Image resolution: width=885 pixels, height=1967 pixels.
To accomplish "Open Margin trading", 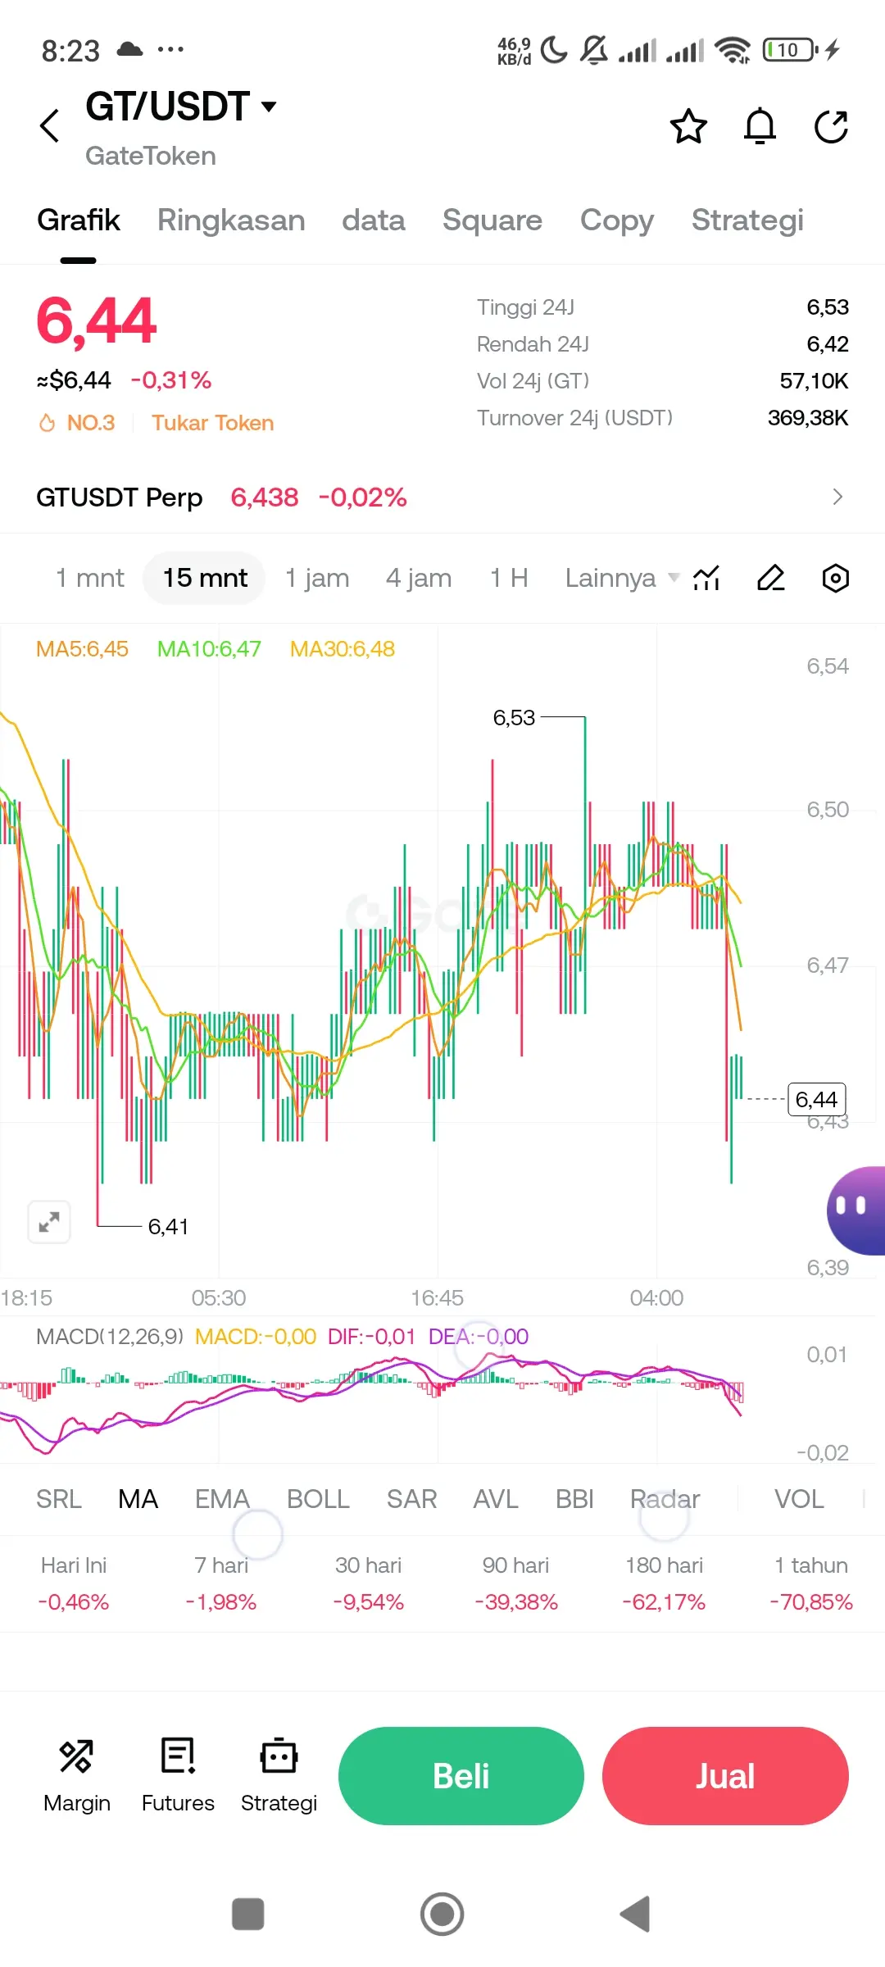I will click(x=76, y=1776).
